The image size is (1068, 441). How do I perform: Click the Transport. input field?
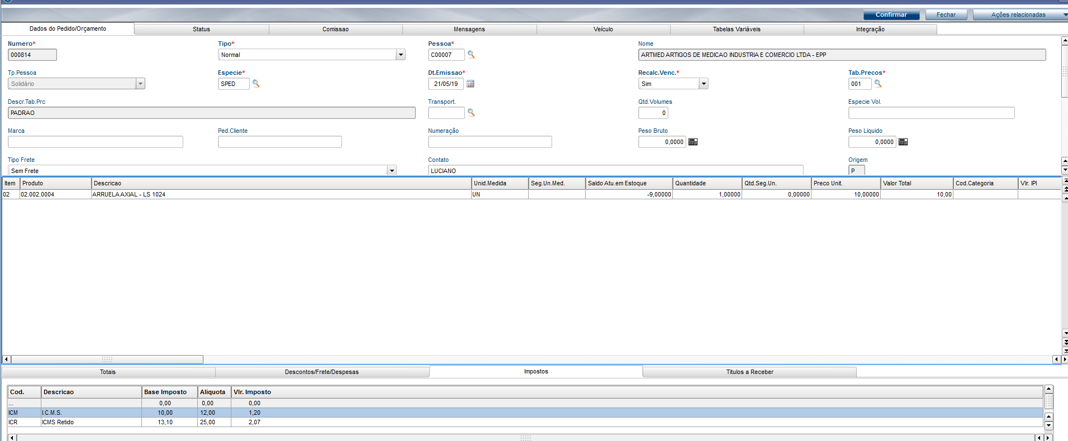[446, 113]
